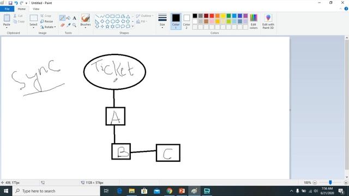Open PowerPoint from taskbar

click(x=182, y=191)
